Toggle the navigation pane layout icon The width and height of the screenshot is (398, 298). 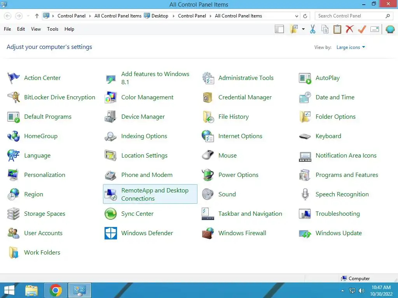279,29
